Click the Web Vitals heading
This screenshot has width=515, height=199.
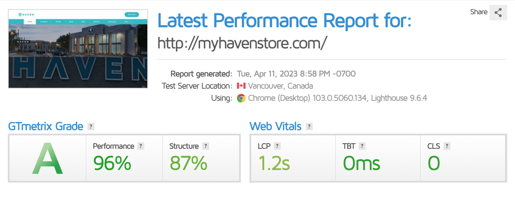click(x=275, y=126)
